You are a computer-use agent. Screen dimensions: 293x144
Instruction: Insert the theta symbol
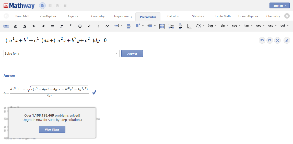point(80,26)
